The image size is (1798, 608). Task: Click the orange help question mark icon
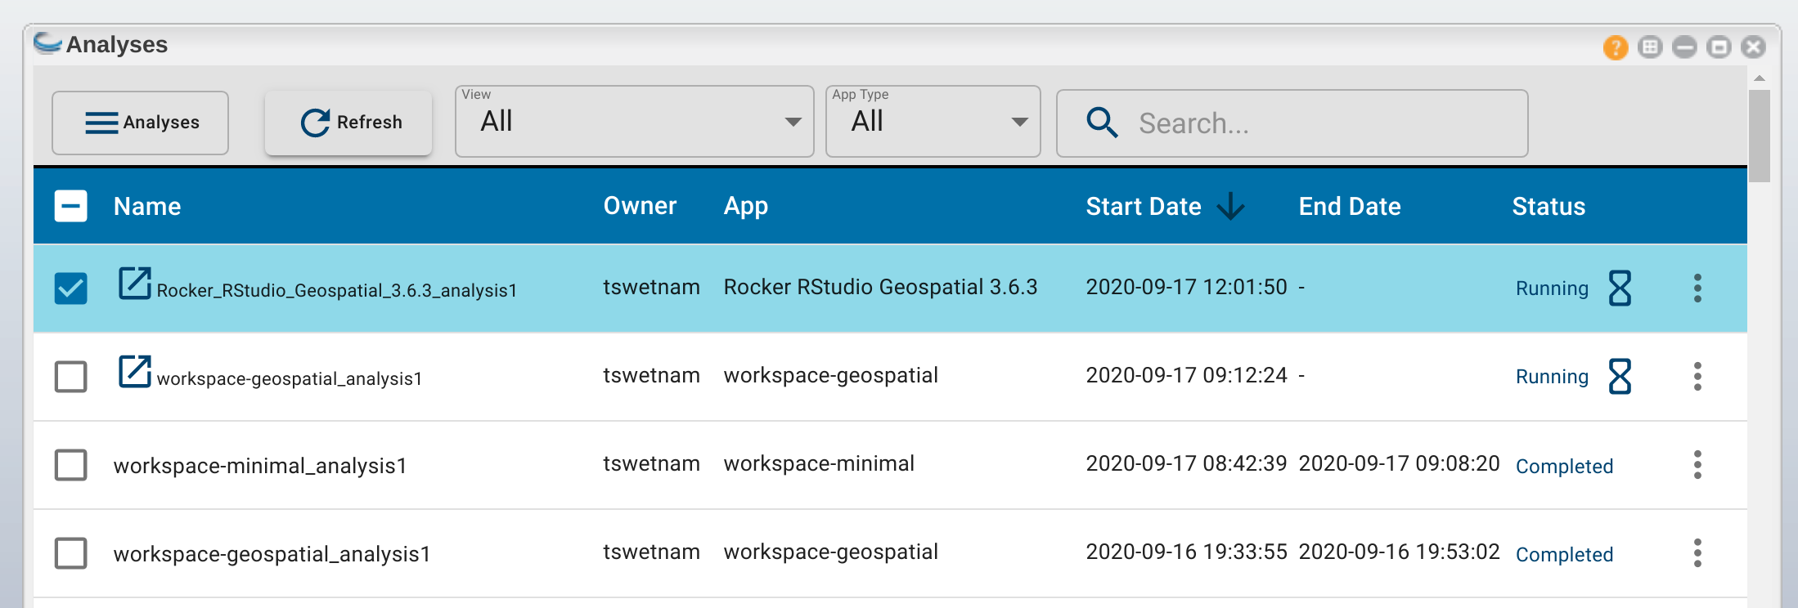tap(1615, 47)
